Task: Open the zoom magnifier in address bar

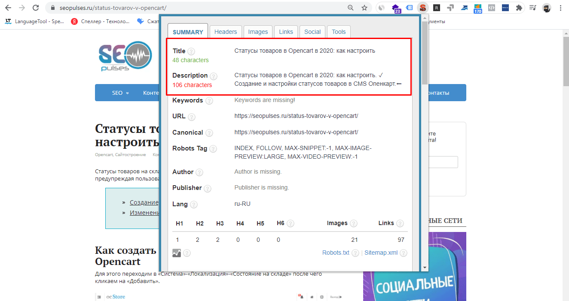Action: (x=351, y=8)
